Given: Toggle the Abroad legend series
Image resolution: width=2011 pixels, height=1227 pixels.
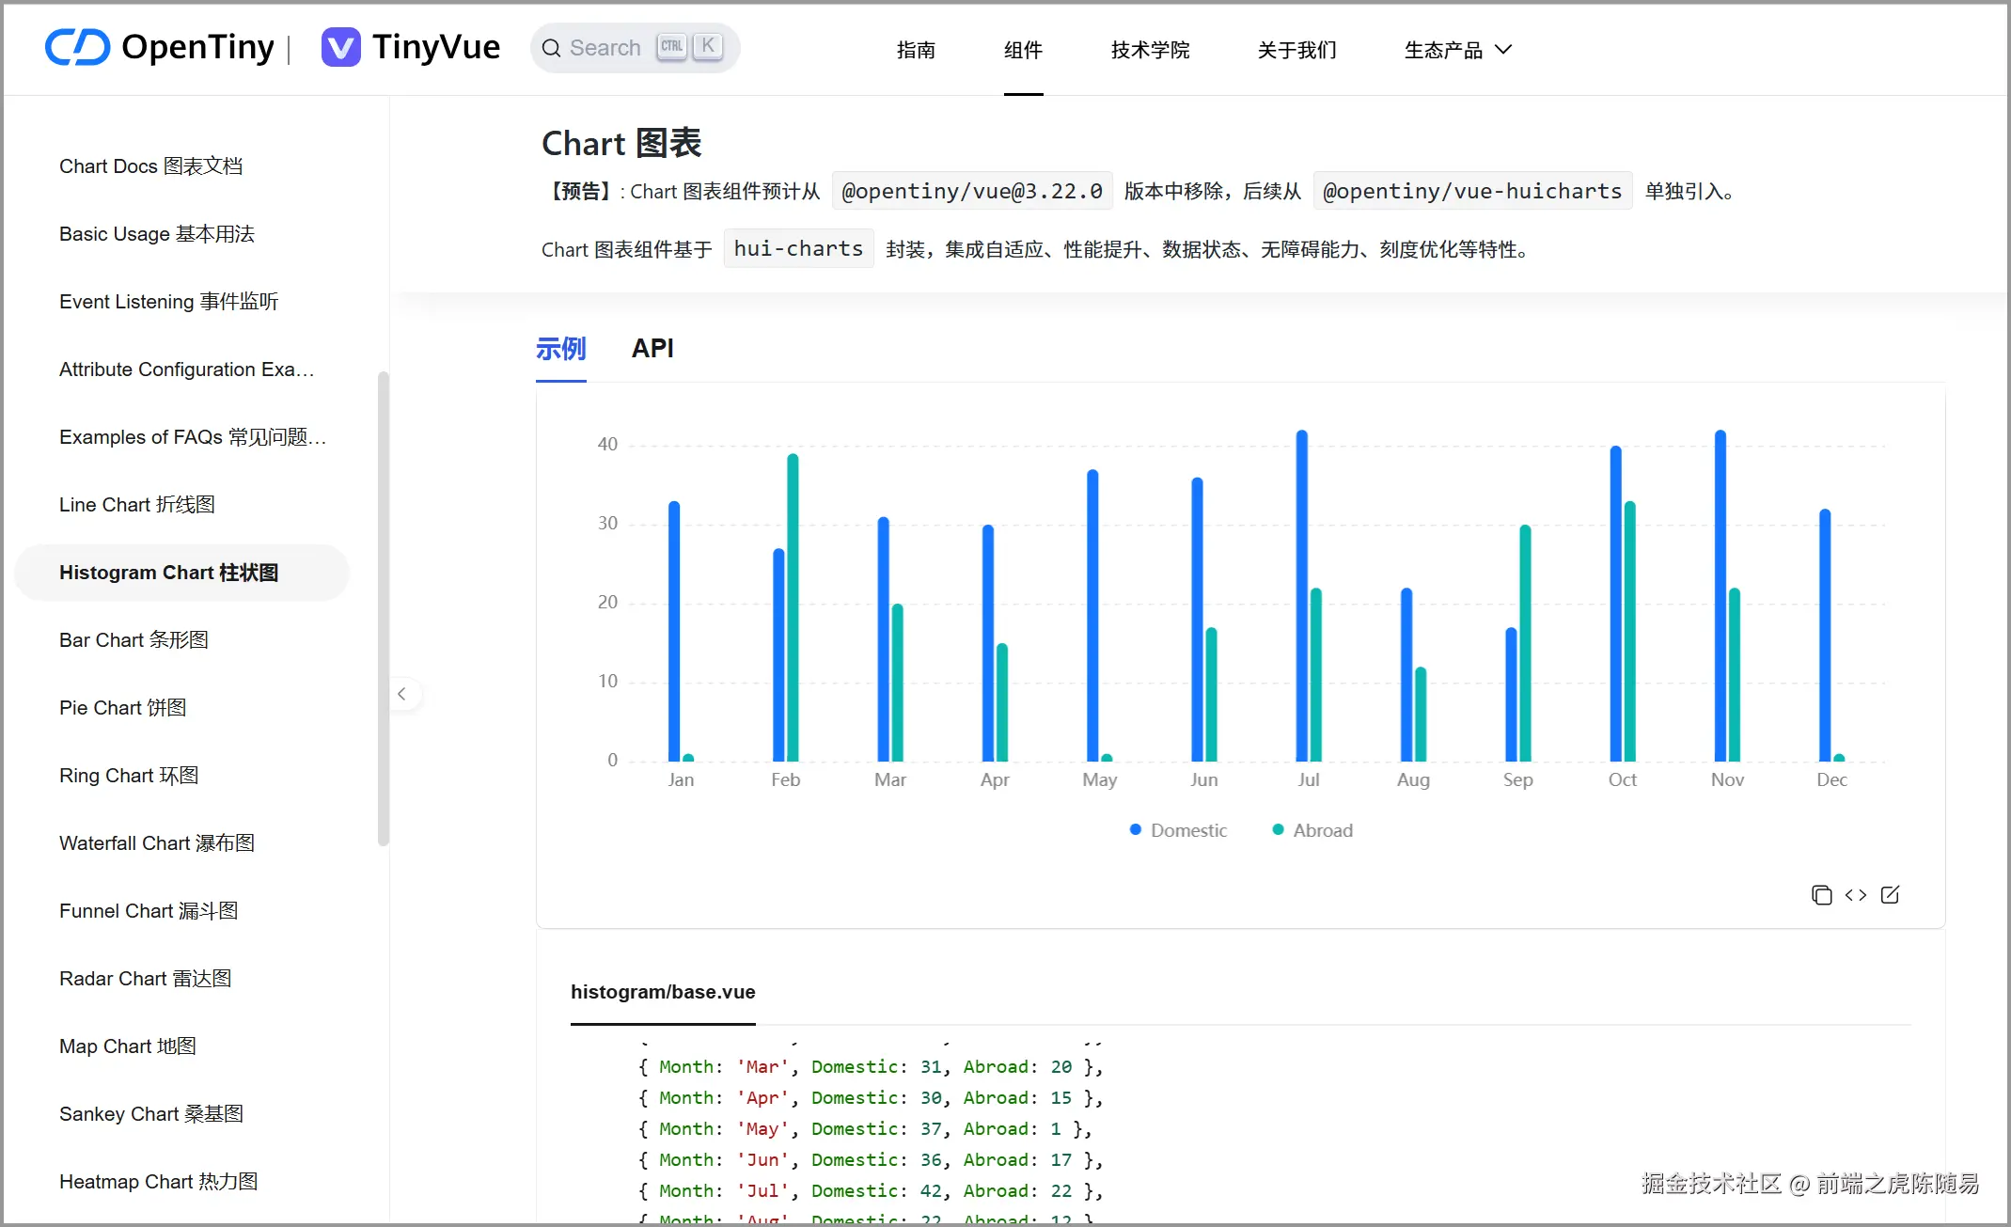Looking at the screenshot, I should click(1312, 830).
